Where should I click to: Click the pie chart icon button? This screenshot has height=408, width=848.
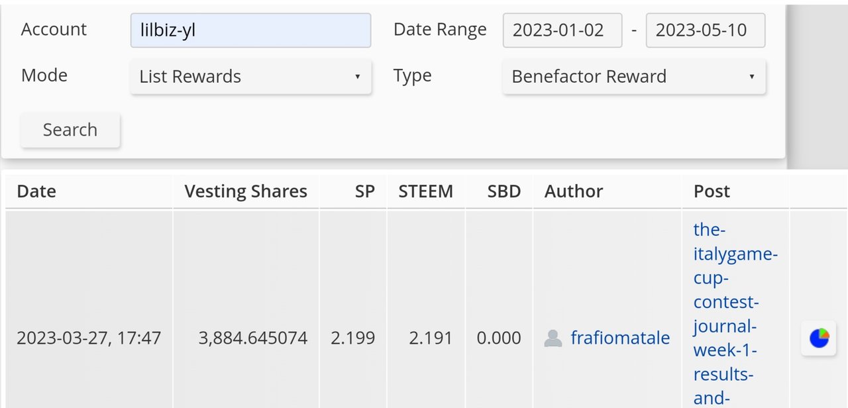(x=819, y=338)
